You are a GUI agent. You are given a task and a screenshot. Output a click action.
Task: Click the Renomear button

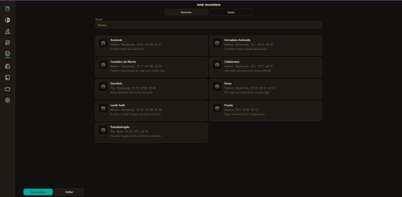186,12
